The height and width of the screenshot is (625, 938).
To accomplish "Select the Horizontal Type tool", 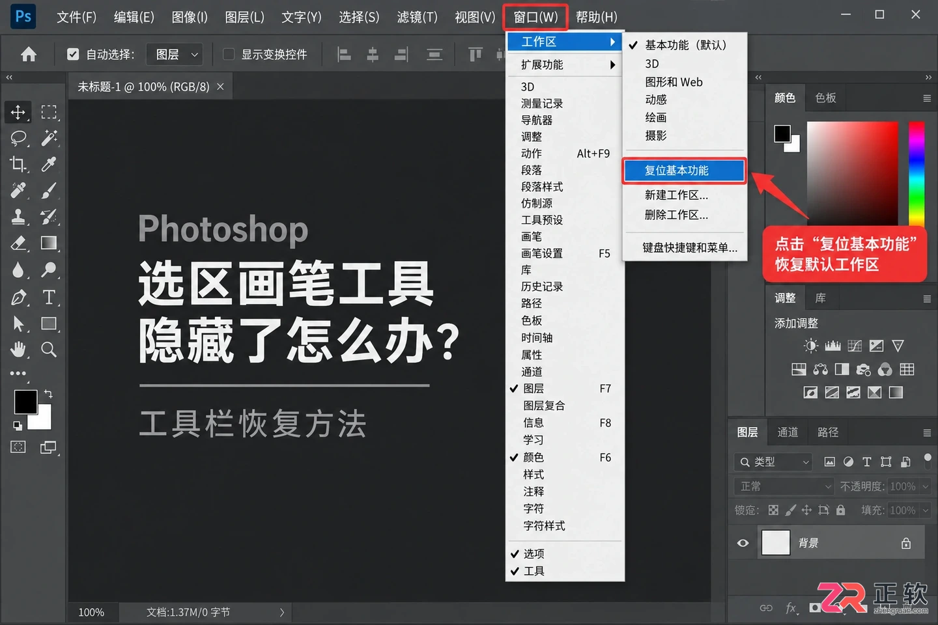I will (x=49, y=298).
